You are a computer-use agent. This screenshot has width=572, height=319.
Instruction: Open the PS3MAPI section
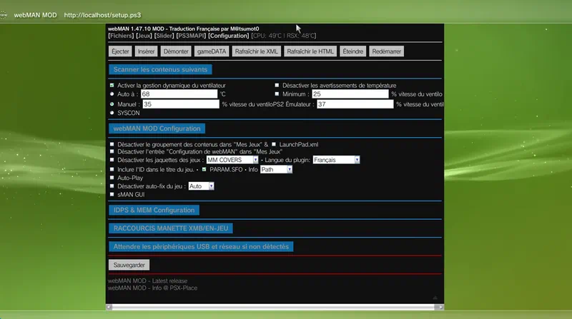191,36
